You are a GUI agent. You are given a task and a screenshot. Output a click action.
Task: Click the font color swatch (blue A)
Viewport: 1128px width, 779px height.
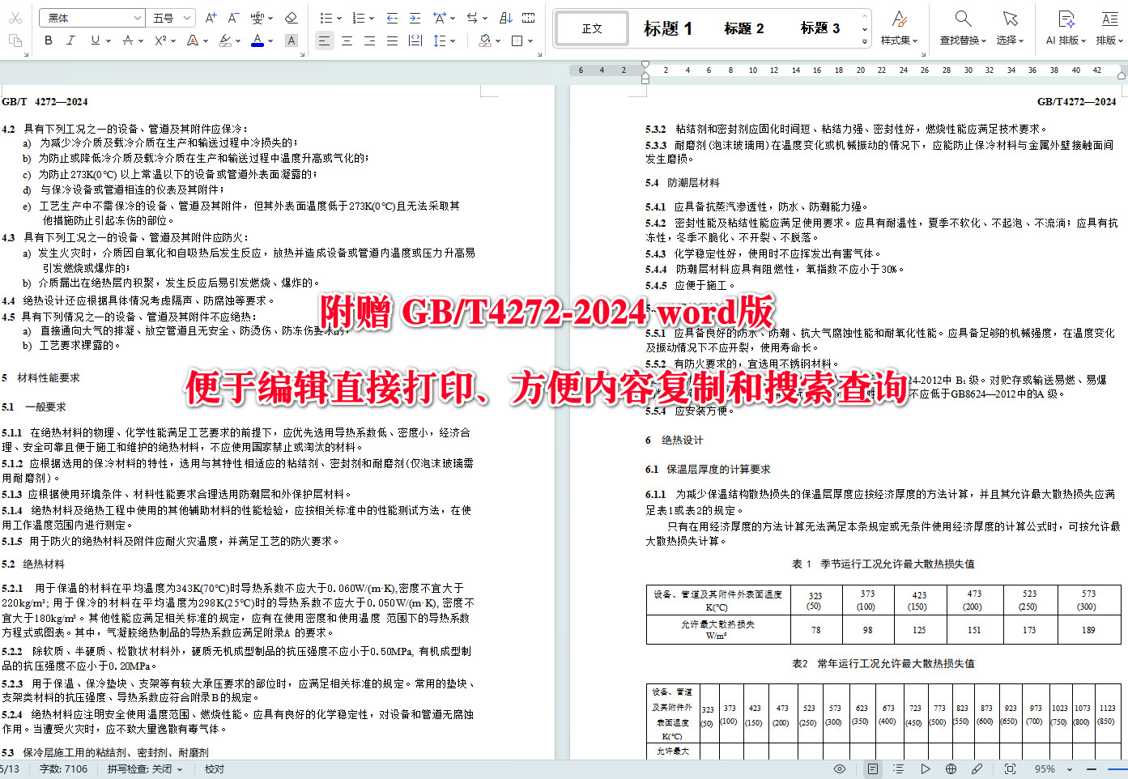[258, 40]
